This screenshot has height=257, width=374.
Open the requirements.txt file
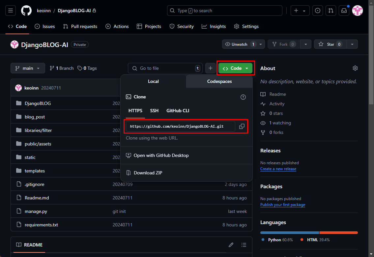(x=41, y=225)
